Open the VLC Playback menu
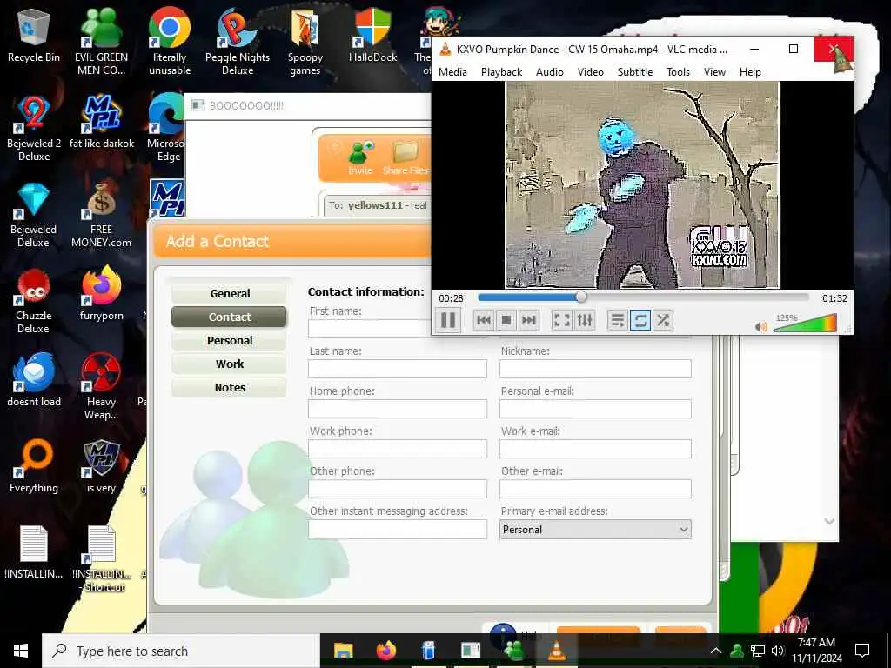The image size is (891, 668). tap(501, 72)
